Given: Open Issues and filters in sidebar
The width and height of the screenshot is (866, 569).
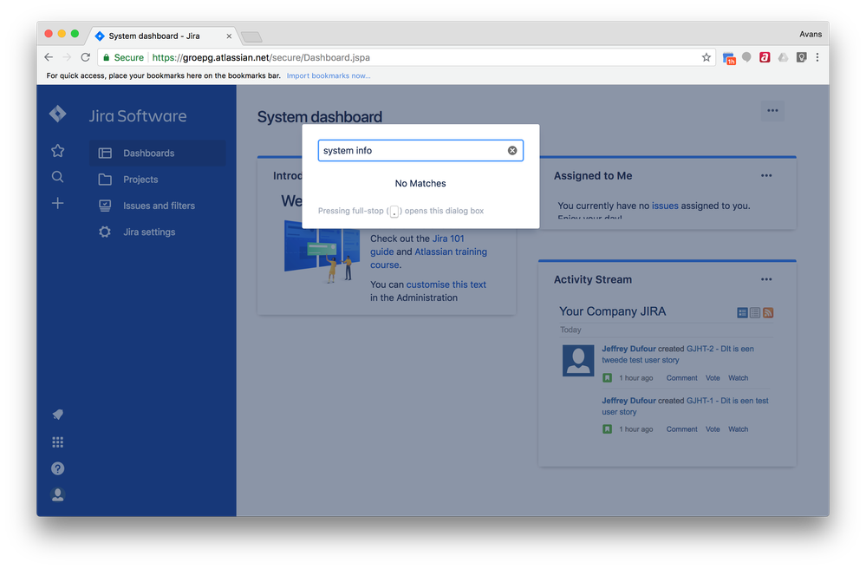Looking at the screenshot, I should click(158, 206).
